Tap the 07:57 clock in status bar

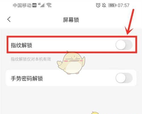click(124, 5)
